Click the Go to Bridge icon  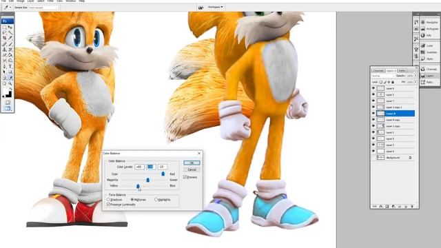201,8
